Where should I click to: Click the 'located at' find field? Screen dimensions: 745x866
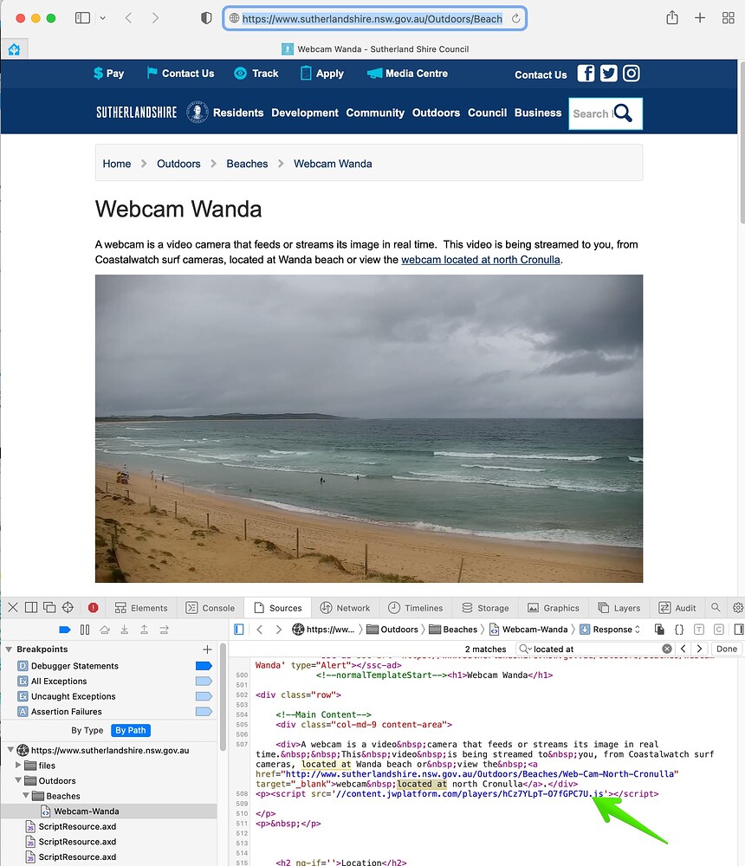(594, 649)
